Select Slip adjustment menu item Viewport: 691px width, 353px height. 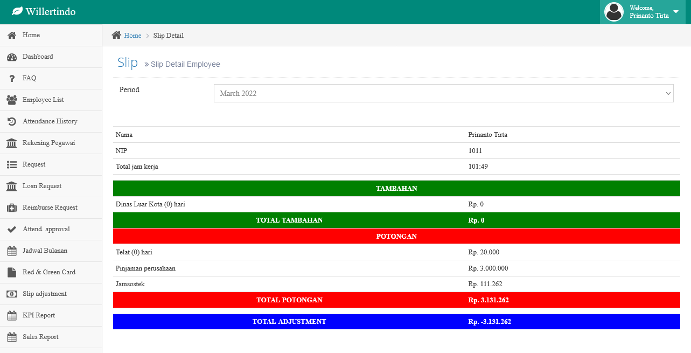tap(51, 294)
